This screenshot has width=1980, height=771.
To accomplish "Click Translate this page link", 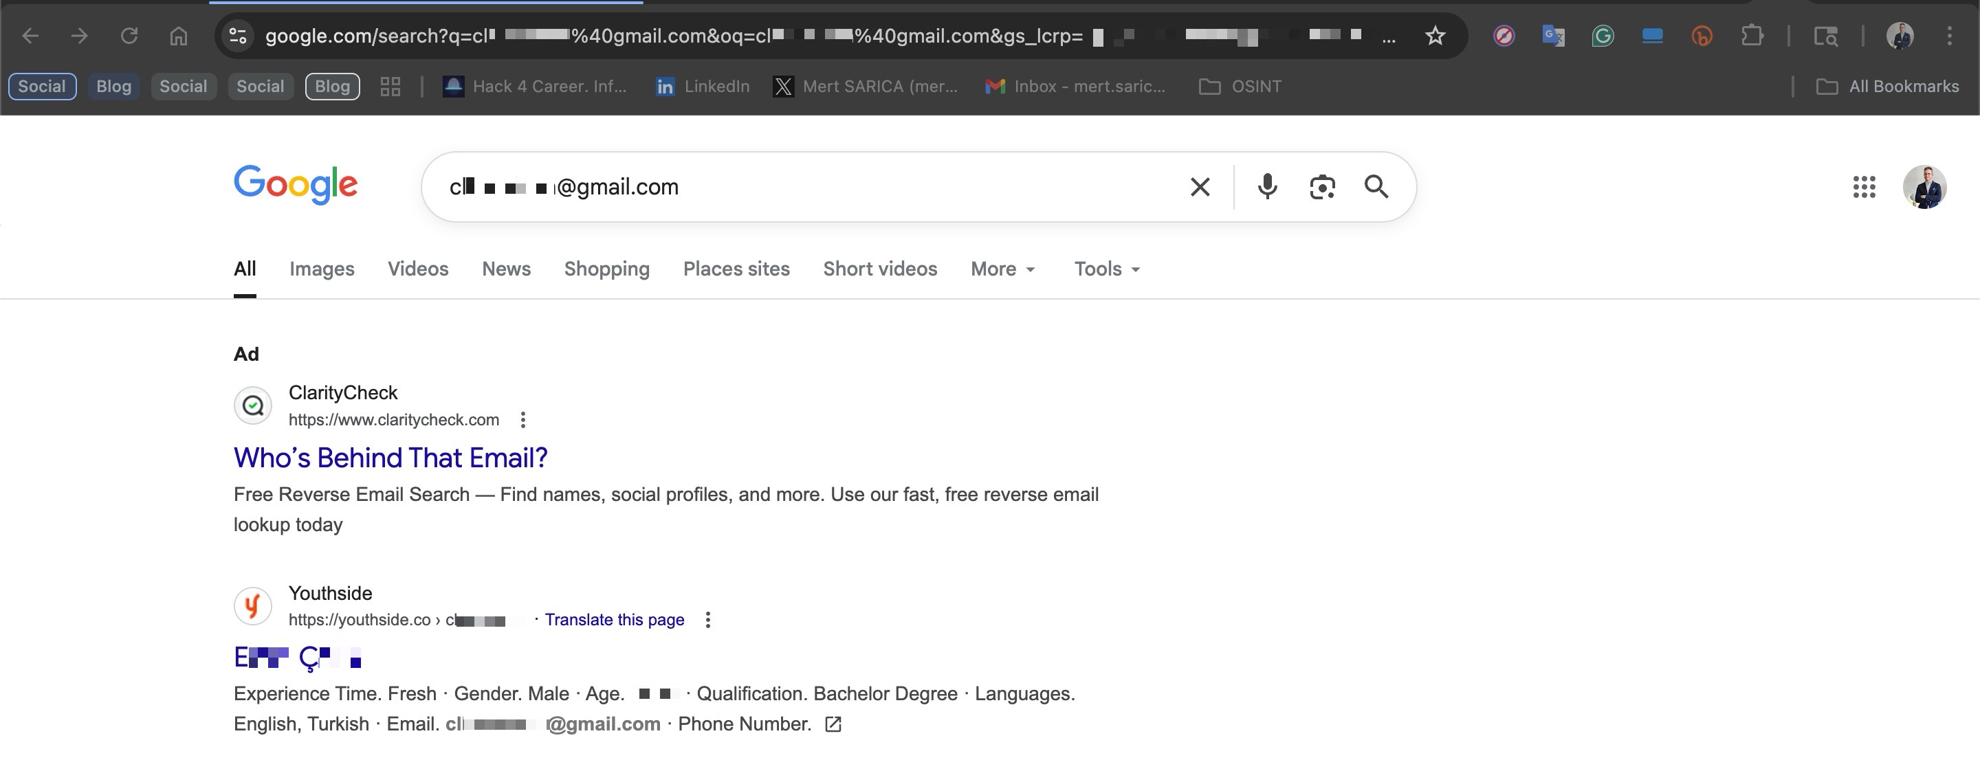I will (x=614, y=620).
